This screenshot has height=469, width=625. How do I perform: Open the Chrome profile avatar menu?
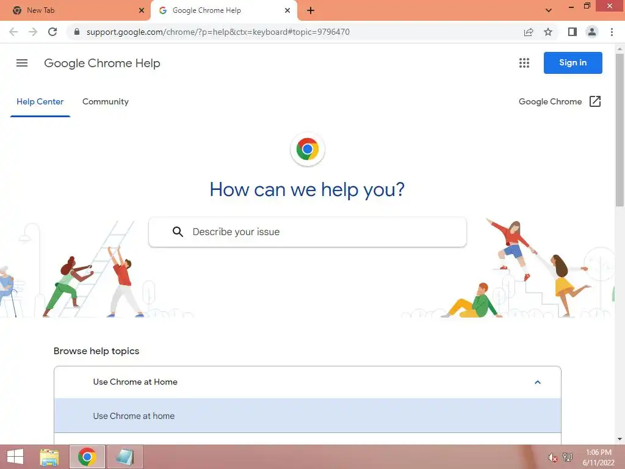click(x=592, y=32)
